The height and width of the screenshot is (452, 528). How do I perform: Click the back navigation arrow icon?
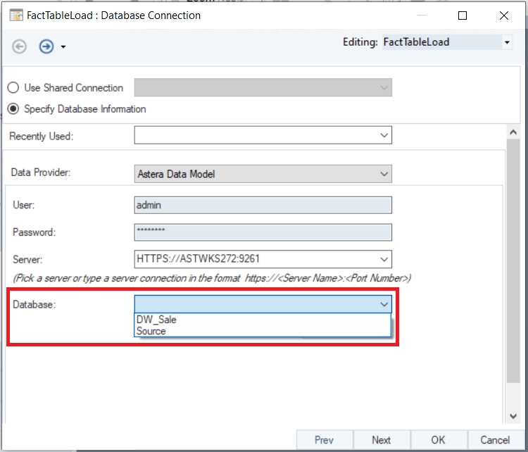pos(20,46)
